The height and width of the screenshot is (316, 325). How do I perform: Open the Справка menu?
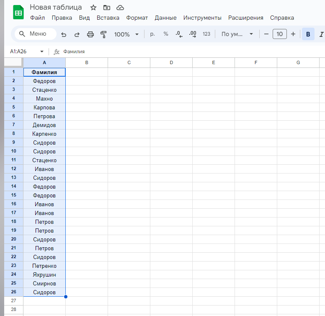point(282,18)
